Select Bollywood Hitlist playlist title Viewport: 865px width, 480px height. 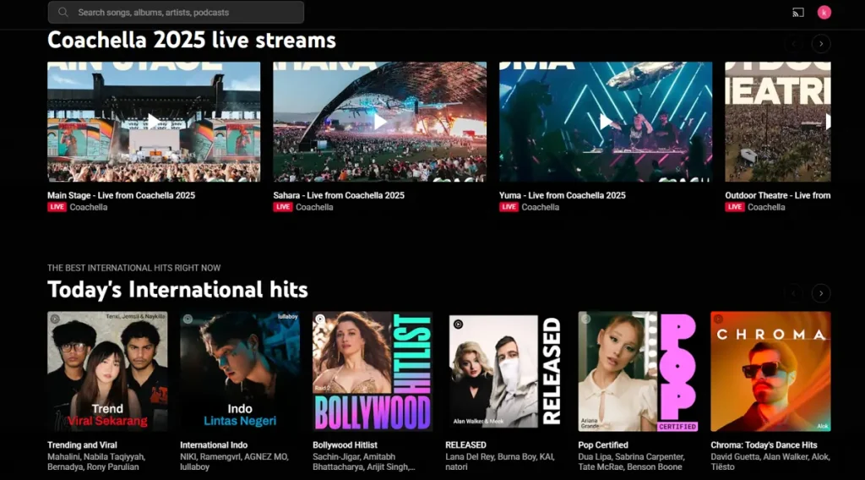coord(345,445)
